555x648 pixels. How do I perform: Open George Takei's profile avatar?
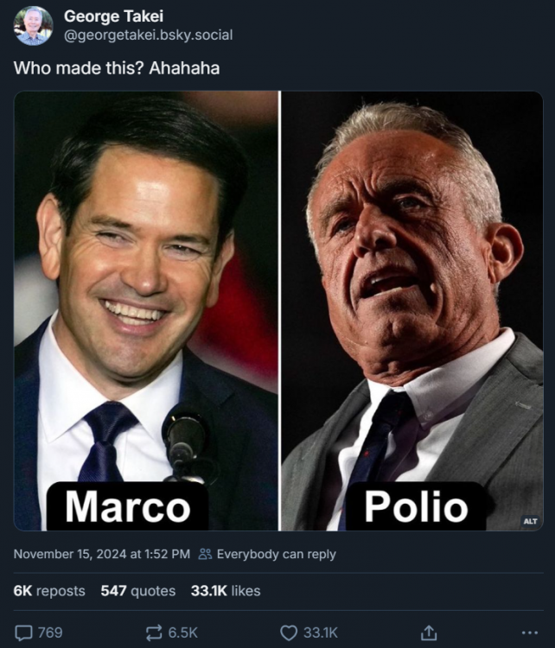33,25
